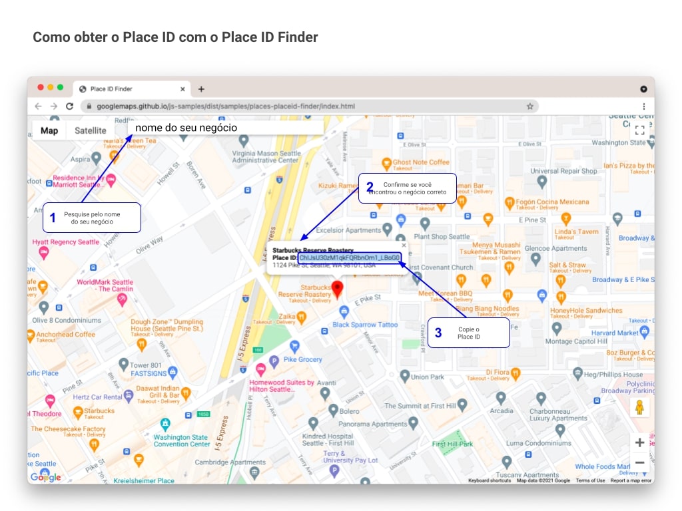Image resolution: width=682 pixels, height=511 pixels.
Task: Click the business name search field
Action: 226,128
